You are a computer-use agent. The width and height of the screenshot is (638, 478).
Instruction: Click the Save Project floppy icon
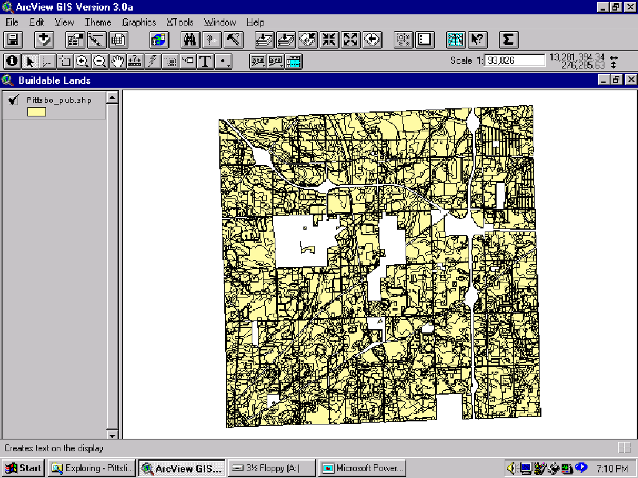click(13, 40)
